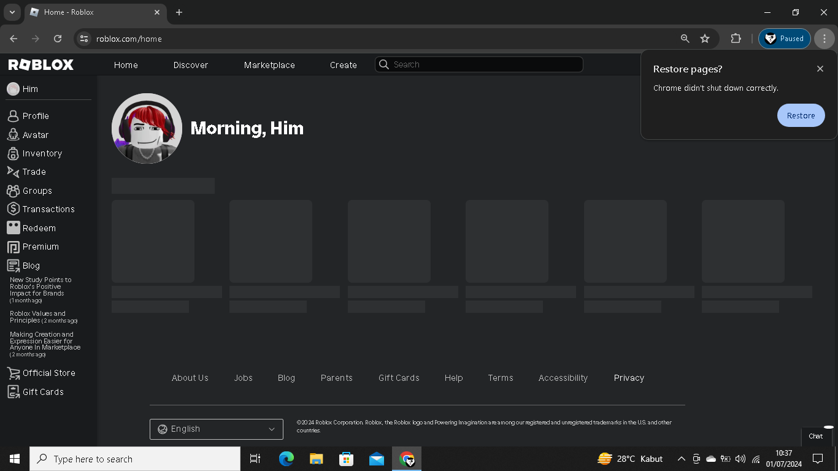The height and width of the screenshot is (471, 838).
Task: Click the Chrome address bar URL
Action: coord(129,39)
